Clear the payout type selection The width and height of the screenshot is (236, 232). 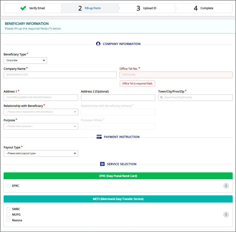point(75,153)
